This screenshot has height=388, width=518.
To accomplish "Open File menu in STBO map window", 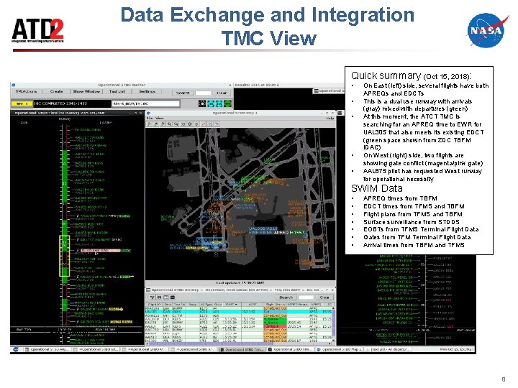I will point(150,118).
